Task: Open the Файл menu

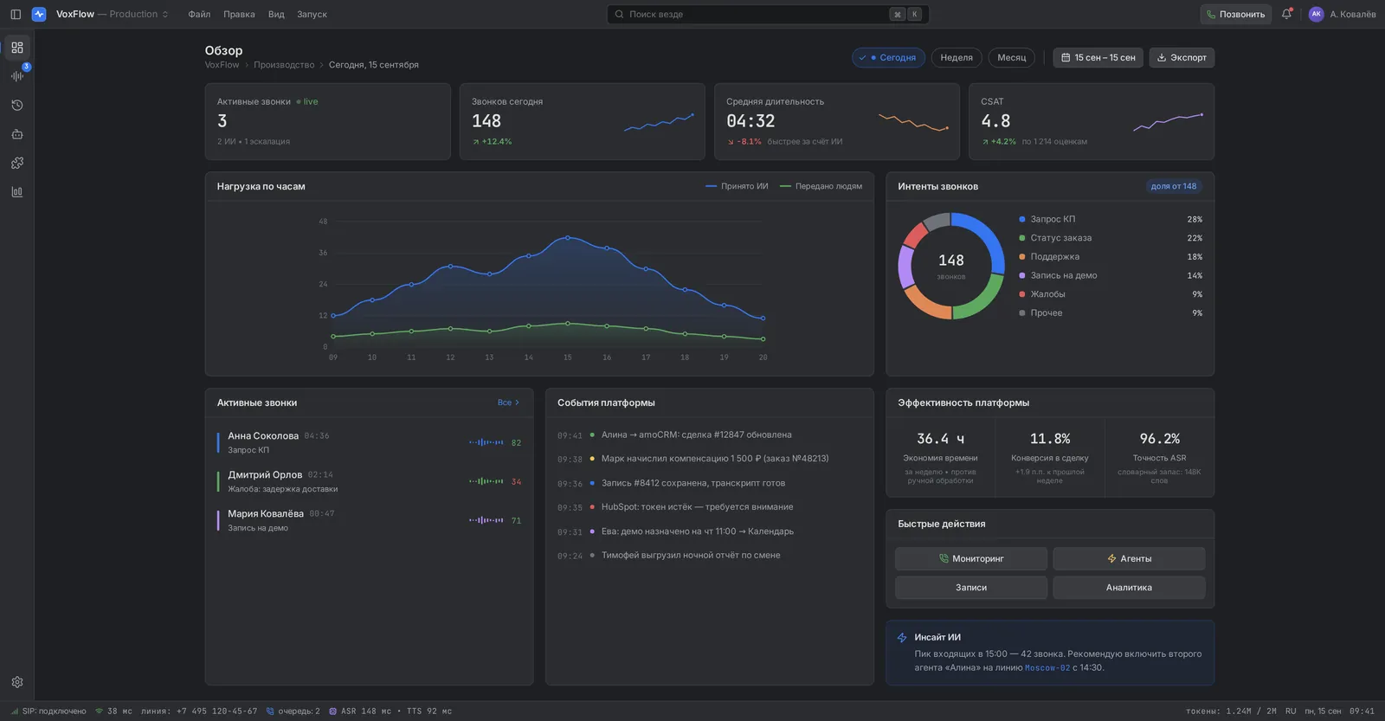Action: [x=199, y=14]
